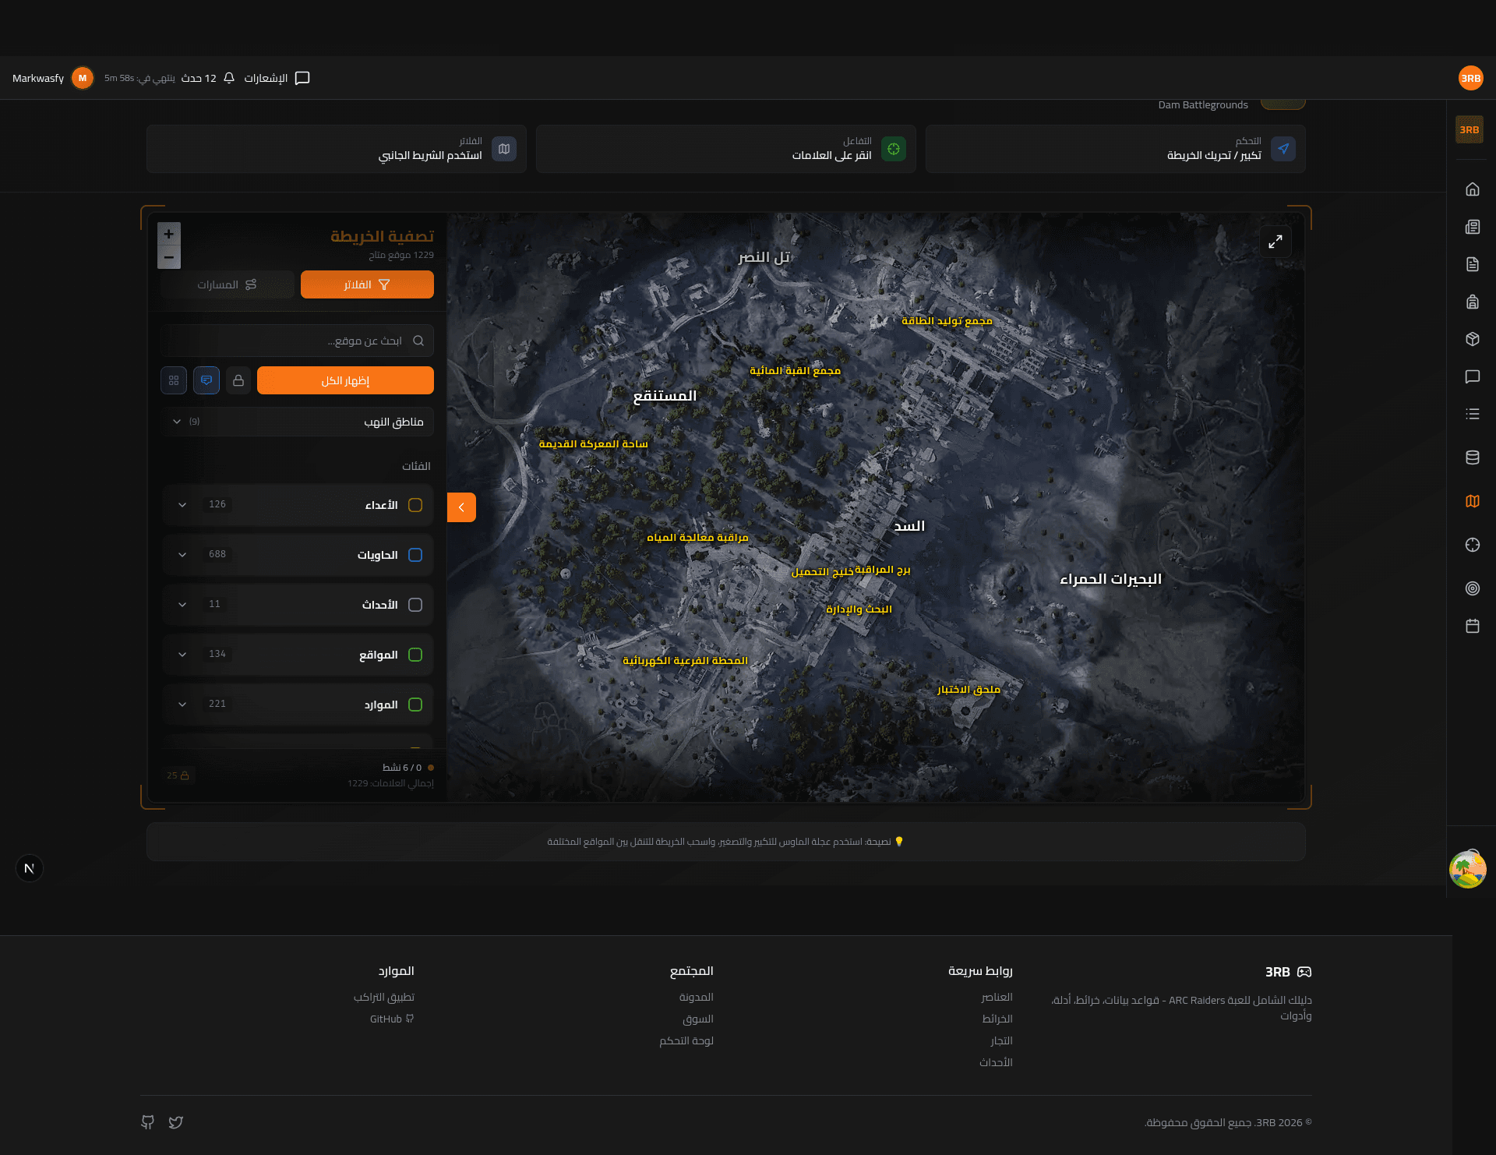The width and height of the screenshot is (1496, 1155).
Task: Click the lock icon beside show all
Action: tap(238, 380)
